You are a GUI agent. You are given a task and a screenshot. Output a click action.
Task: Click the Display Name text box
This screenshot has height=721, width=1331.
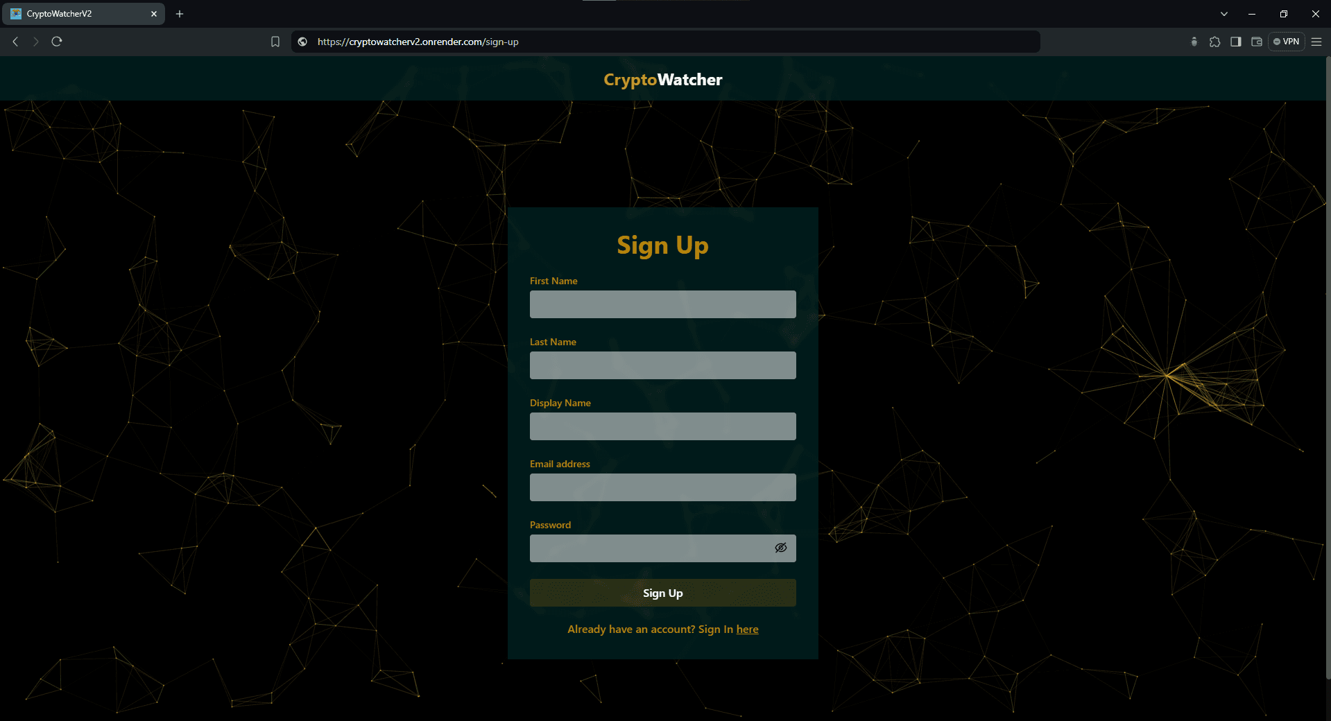(x=662, y=426)
